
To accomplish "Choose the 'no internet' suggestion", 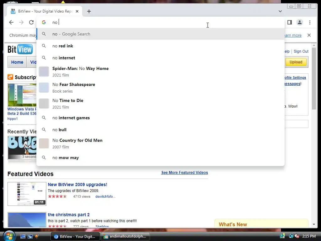I will click(x=160, y=58).
